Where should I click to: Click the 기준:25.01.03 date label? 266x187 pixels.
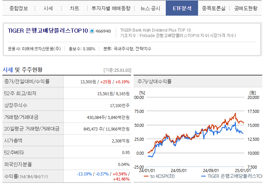point(118,70)
